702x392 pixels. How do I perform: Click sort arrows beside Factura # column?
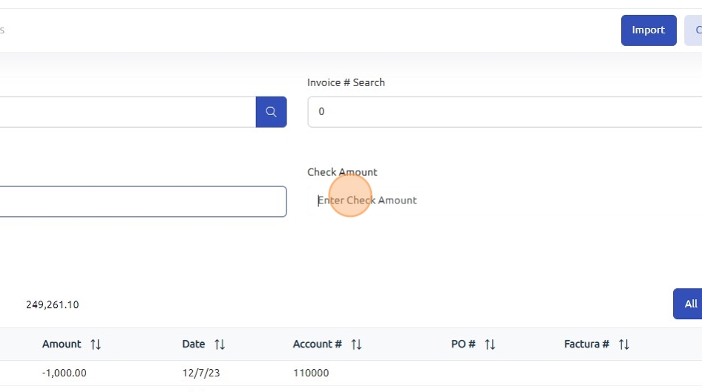pos(624,344)
